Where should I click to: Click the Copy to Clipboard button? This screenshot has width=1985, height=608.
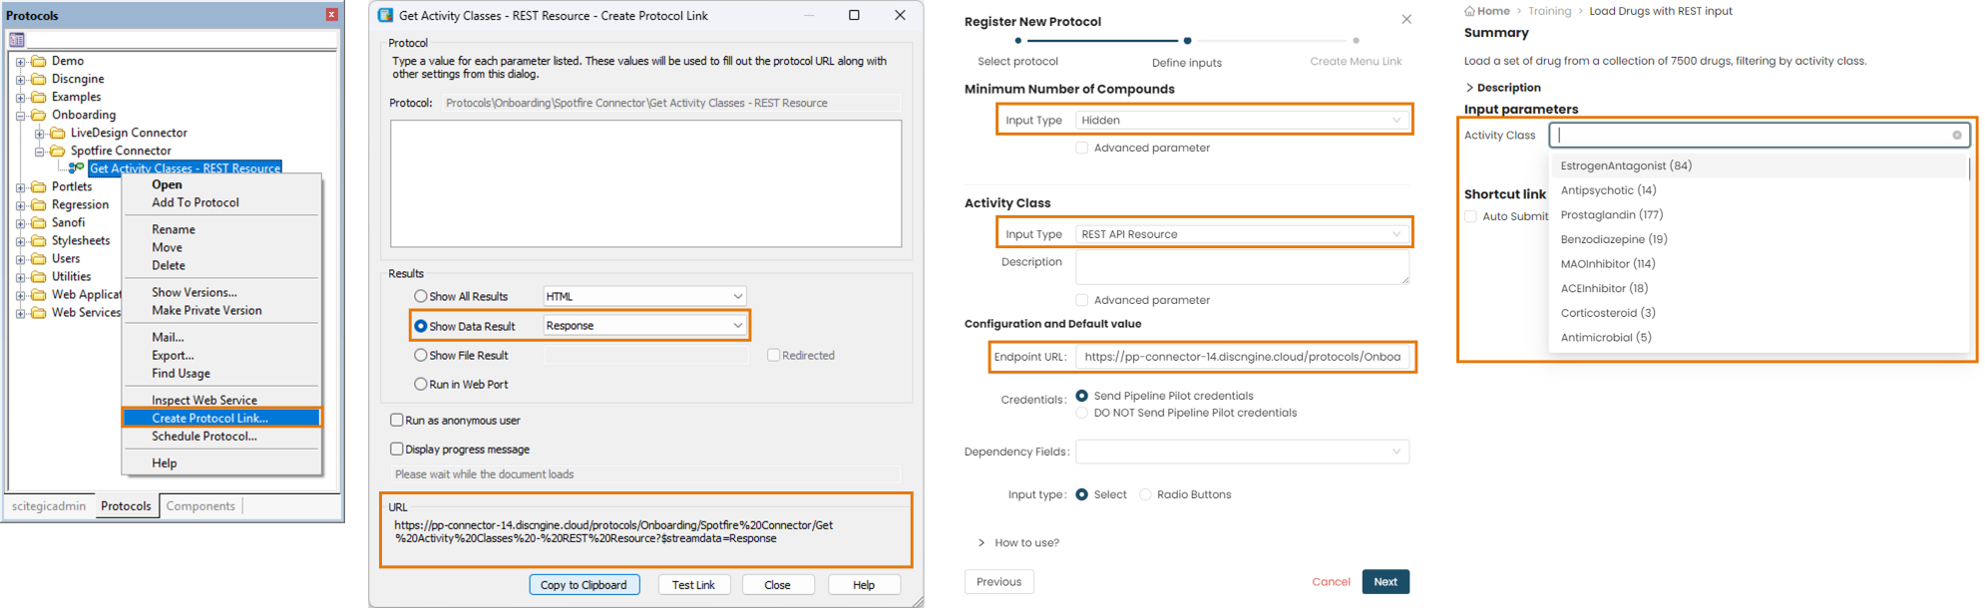(584, 585)
